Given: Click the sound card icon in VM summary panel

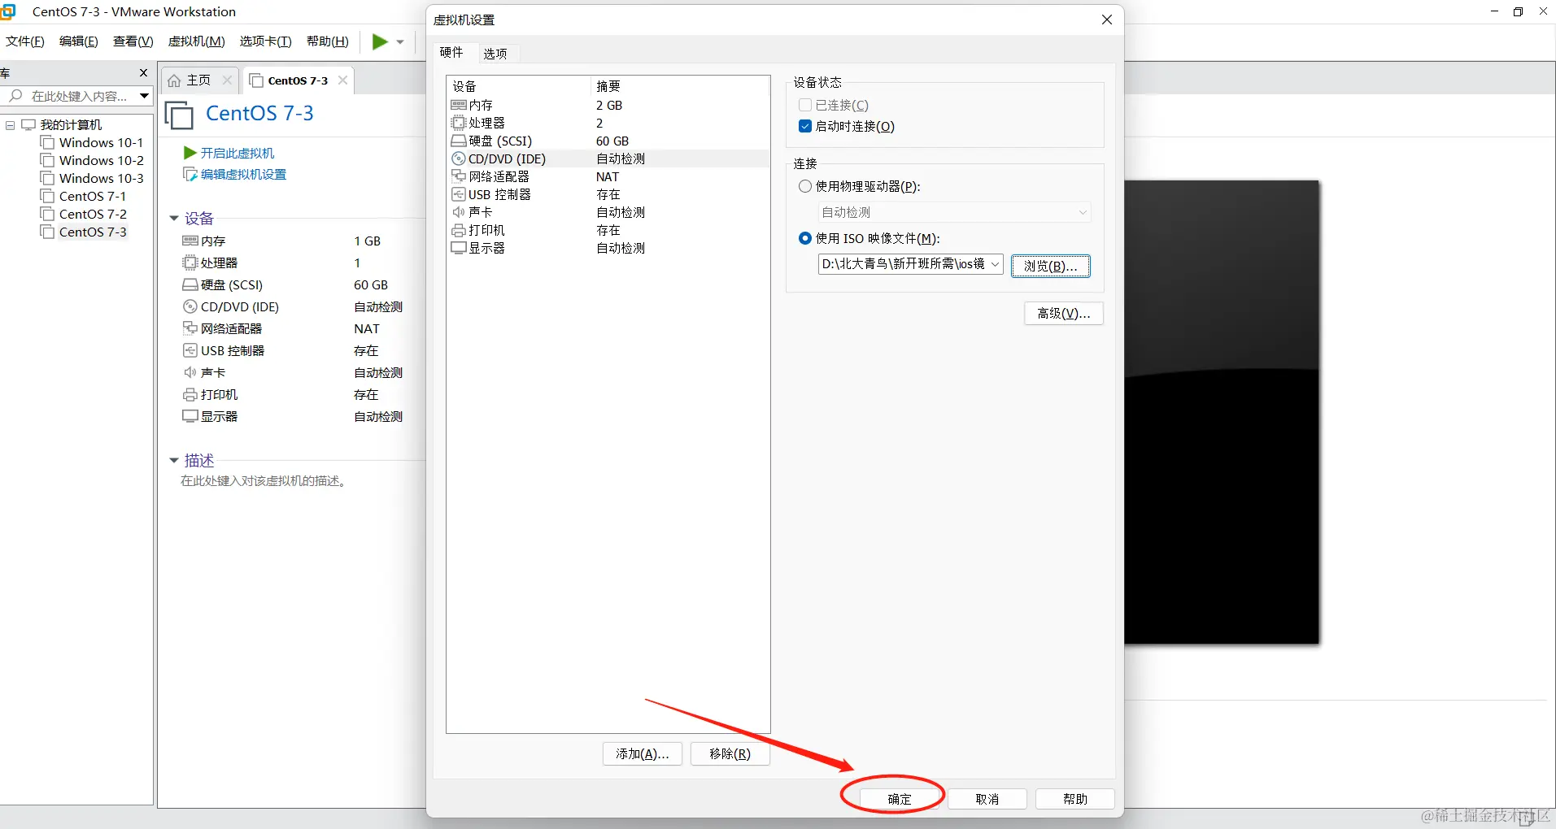Looking at the screenshot, I should click(190, 372).
